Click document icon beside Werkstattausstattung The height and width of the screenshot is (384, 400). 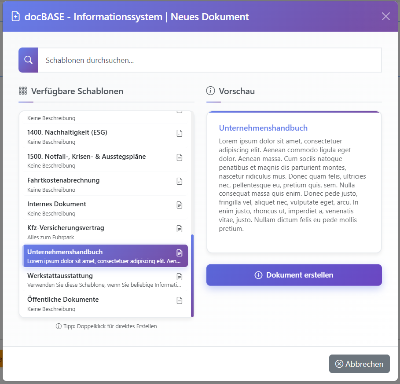tap(179, 277)
